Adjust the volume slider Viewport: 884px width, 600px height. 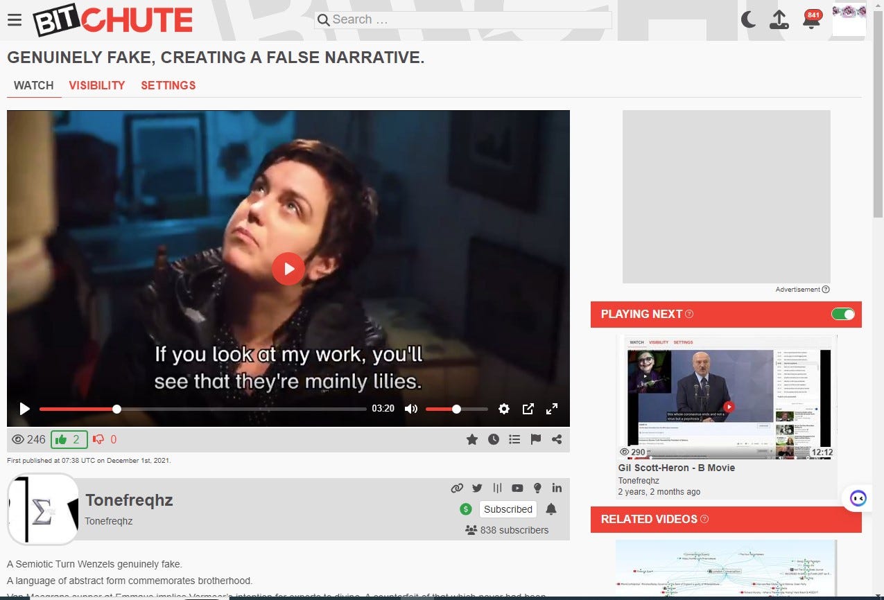tap(456, 409)
